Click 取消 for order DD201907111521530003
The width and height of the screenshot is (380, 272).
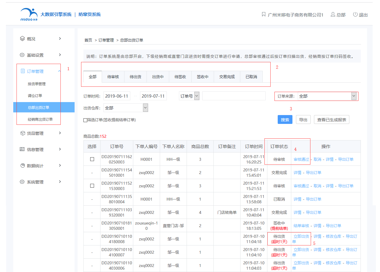317,186
